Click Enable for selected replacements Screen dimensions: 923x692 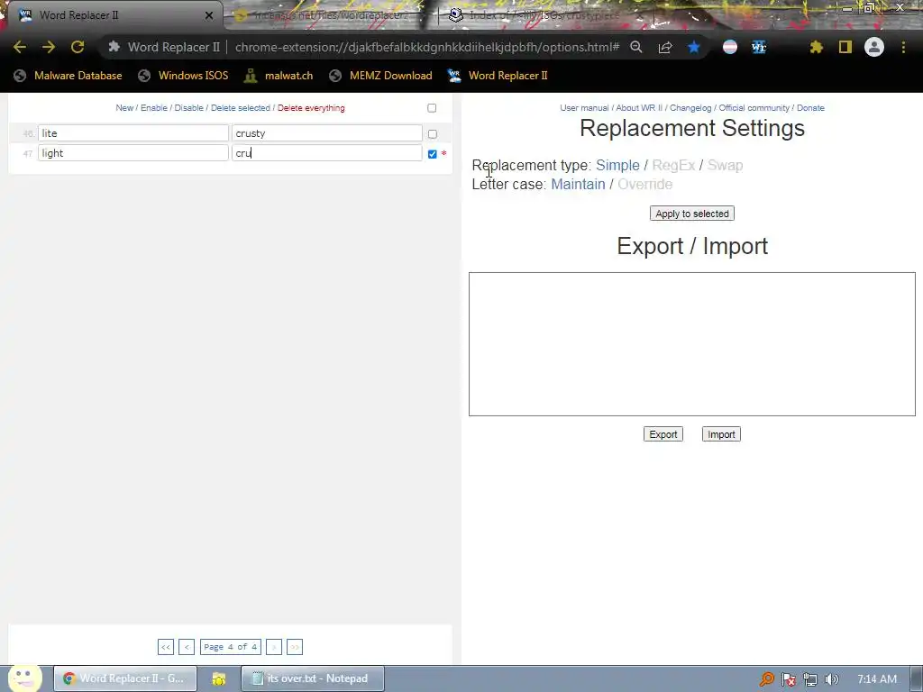click(x=153, y=108)
